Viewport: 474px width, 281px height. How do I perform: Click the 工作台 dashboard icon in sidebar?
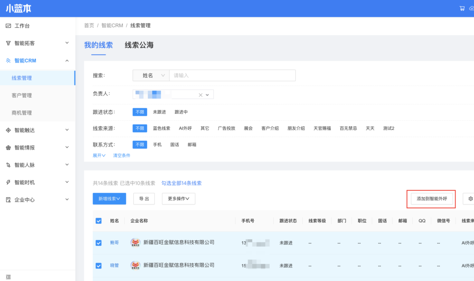pos(8,26)
